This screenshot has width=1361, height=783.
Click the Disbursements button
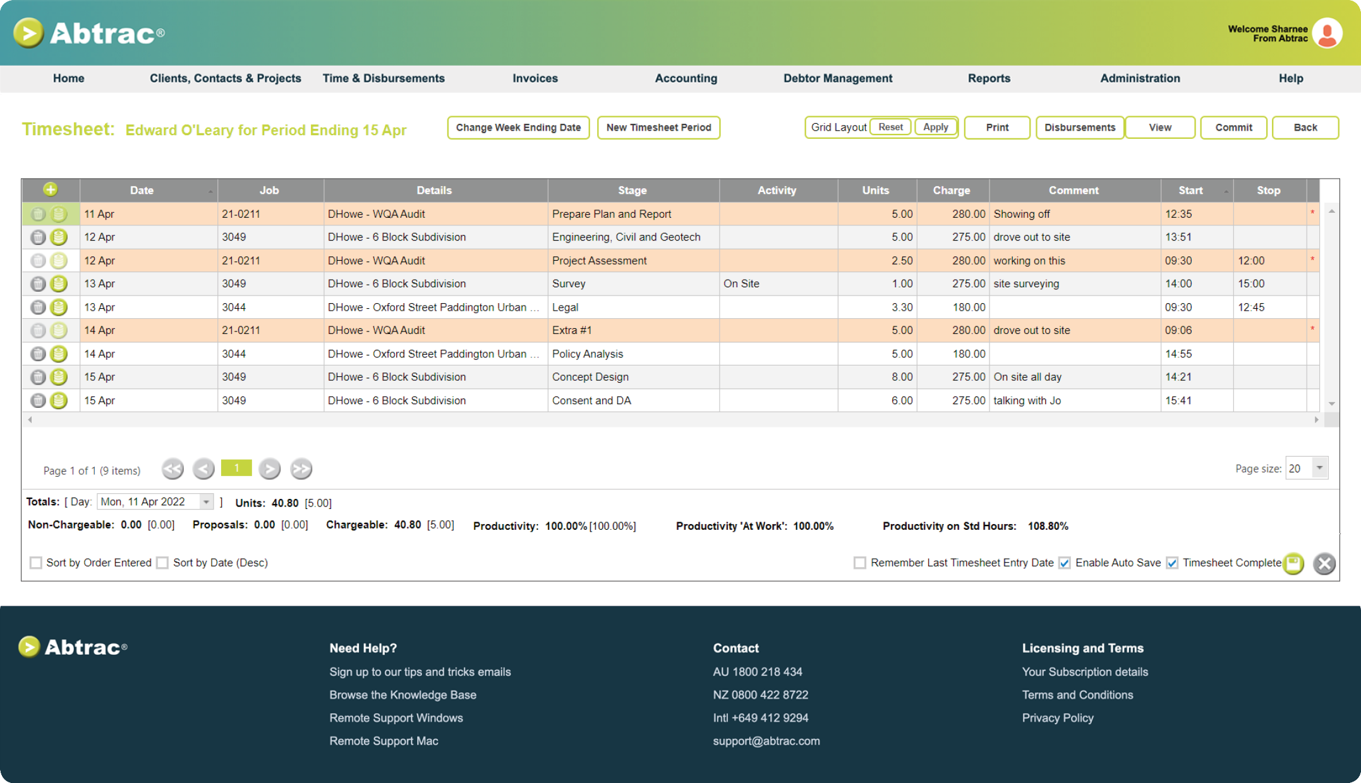[1079, 127]
